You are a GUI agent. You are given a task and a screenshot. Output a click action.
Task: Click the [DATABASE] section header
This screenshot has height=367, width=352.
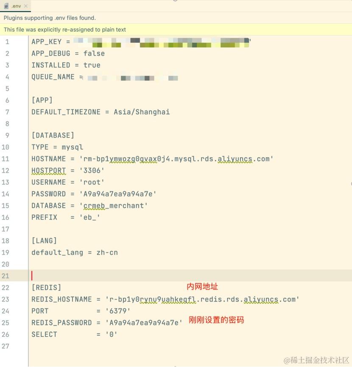[53, 136]
